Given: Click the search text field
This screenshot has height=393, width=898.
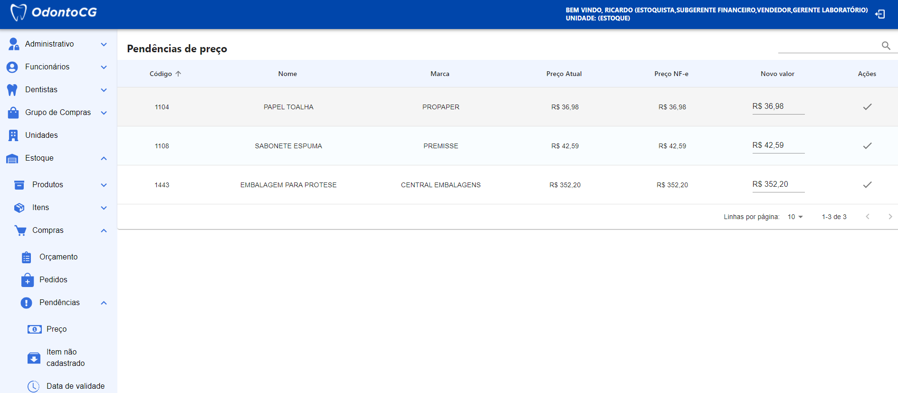Looking at the screenshot, I should (828, 46).
